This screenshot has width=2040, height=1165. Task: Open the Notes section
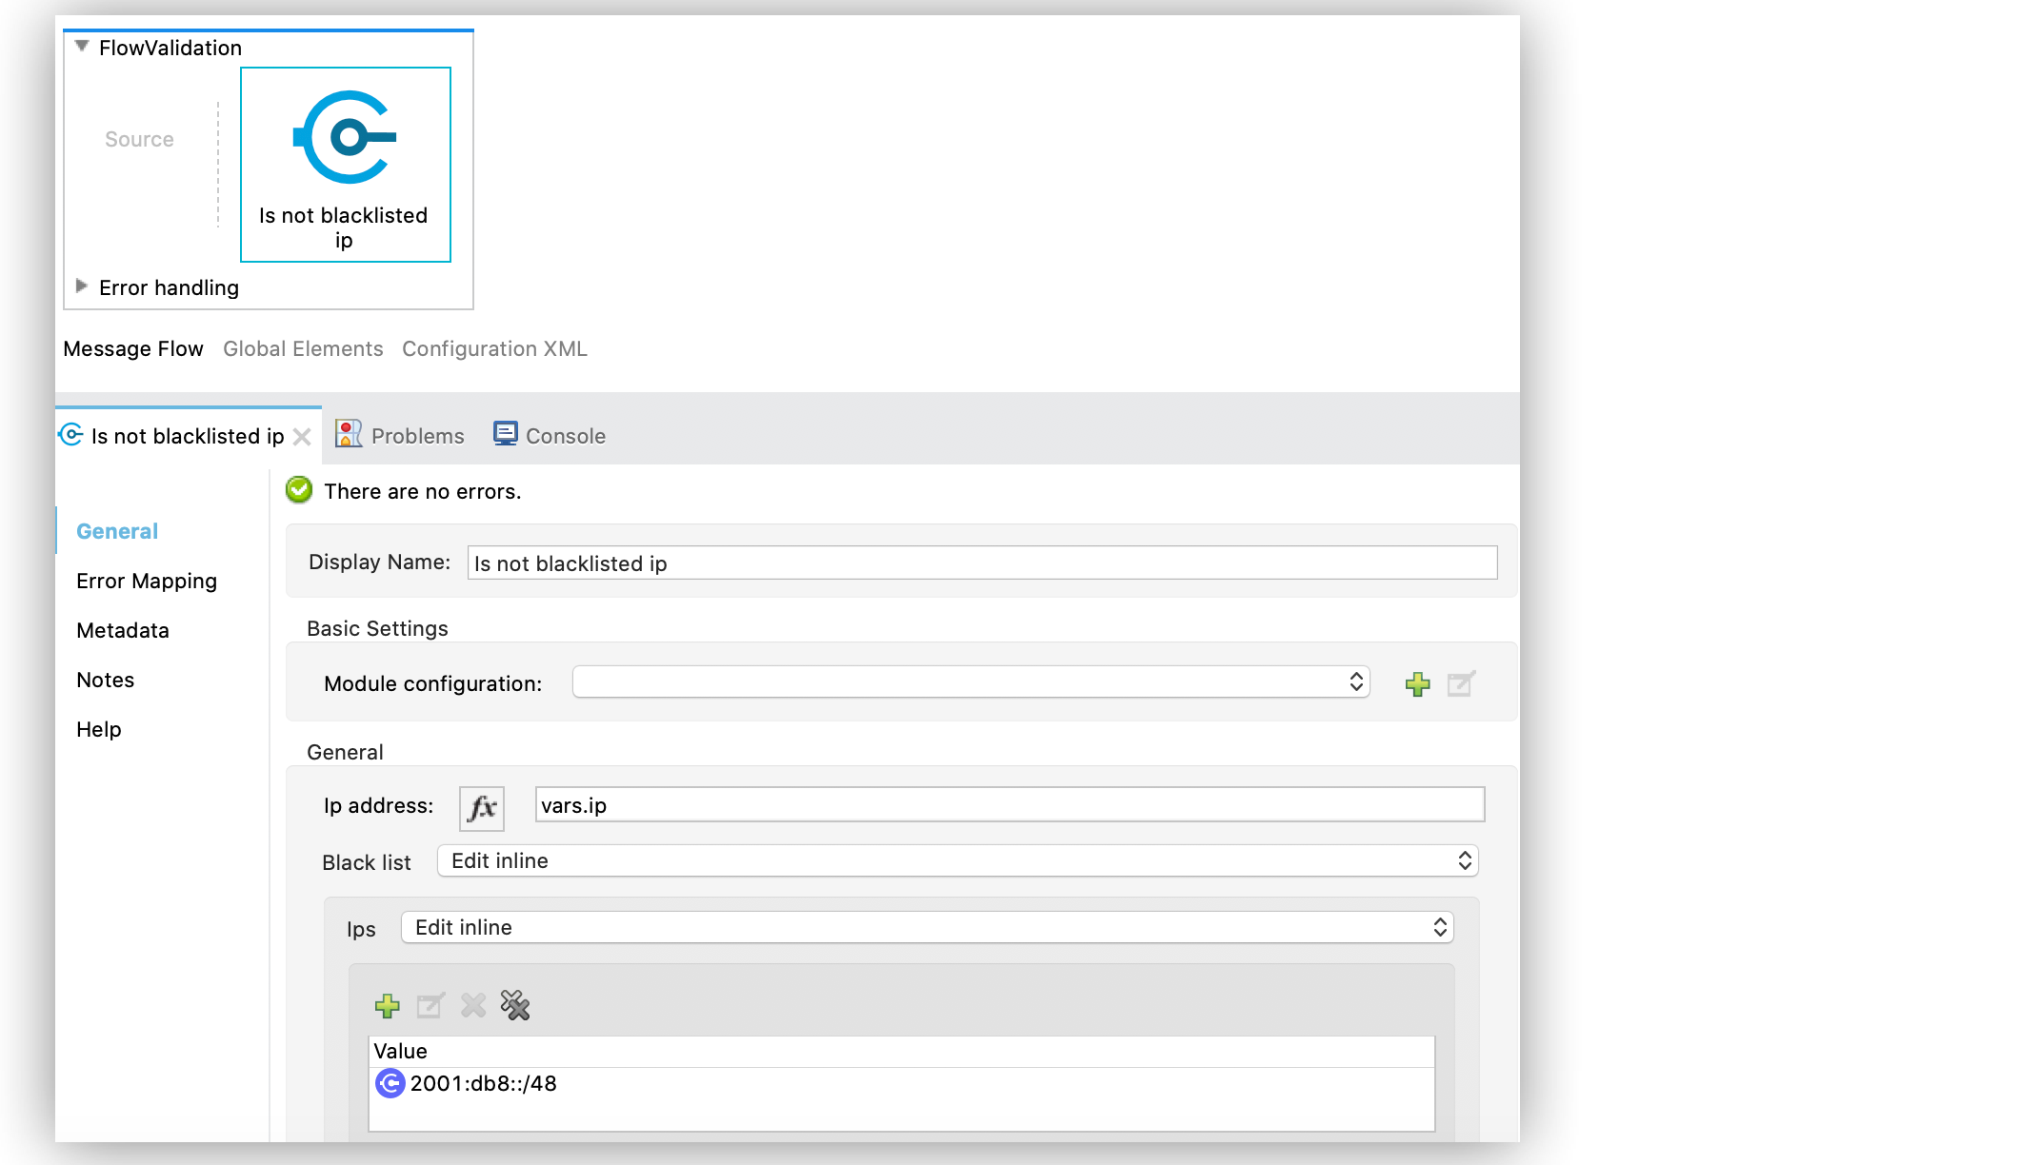106,680
